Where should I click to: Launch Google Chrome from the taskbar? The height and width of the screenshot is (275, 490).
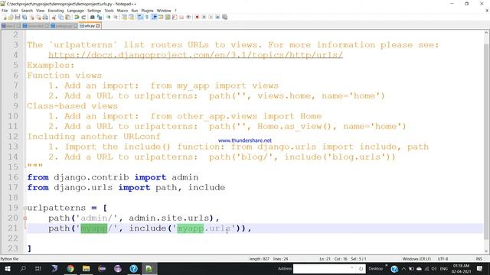(70, 268)
